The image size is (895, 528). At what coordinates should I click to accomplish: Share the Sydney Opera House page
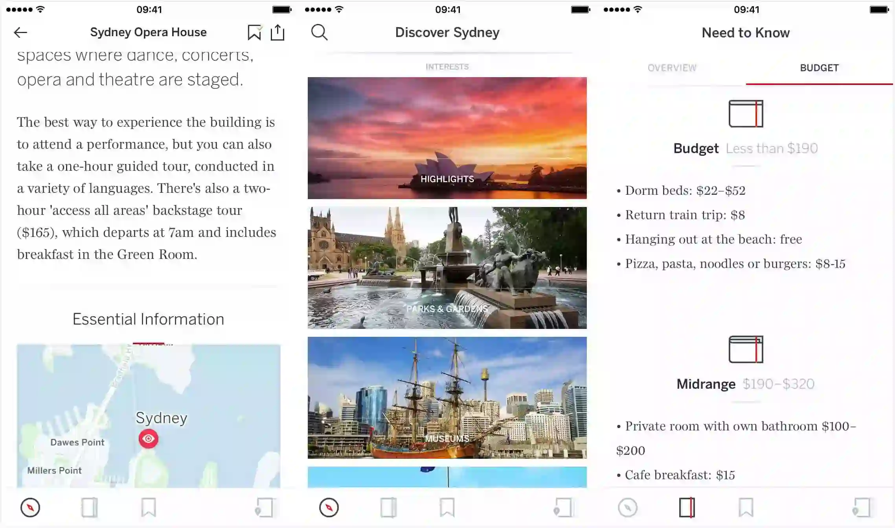click(x=278, y=32)
